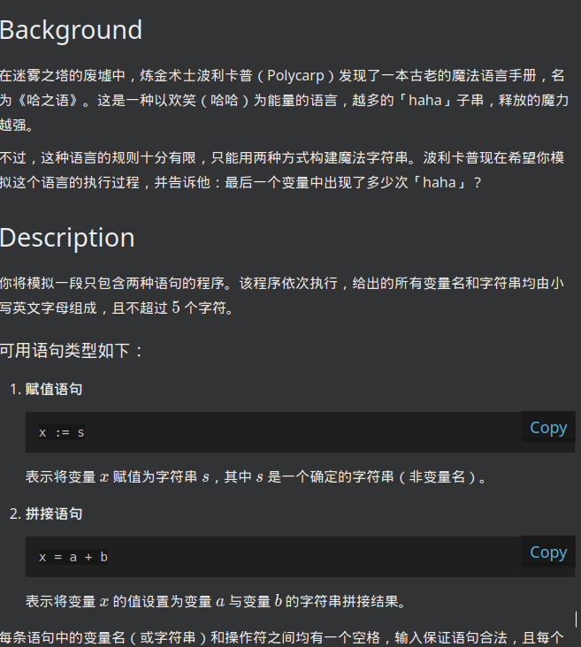The image size is (581, 647).
Task: Click the math variable b in the concatenation explanation
Action: pyautogui.click(x=278, y=601)
